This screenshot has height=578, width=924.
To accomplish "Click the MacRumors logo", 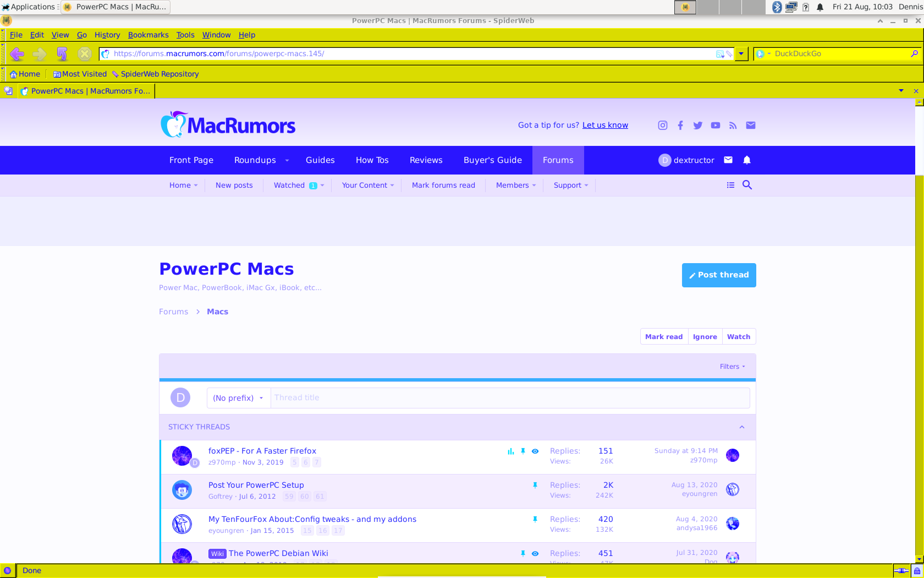I will click(228, 124).
